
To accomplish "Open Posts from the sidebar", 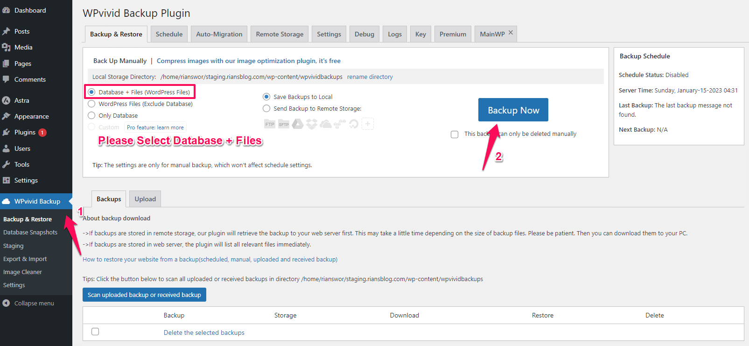I will 22,31.
